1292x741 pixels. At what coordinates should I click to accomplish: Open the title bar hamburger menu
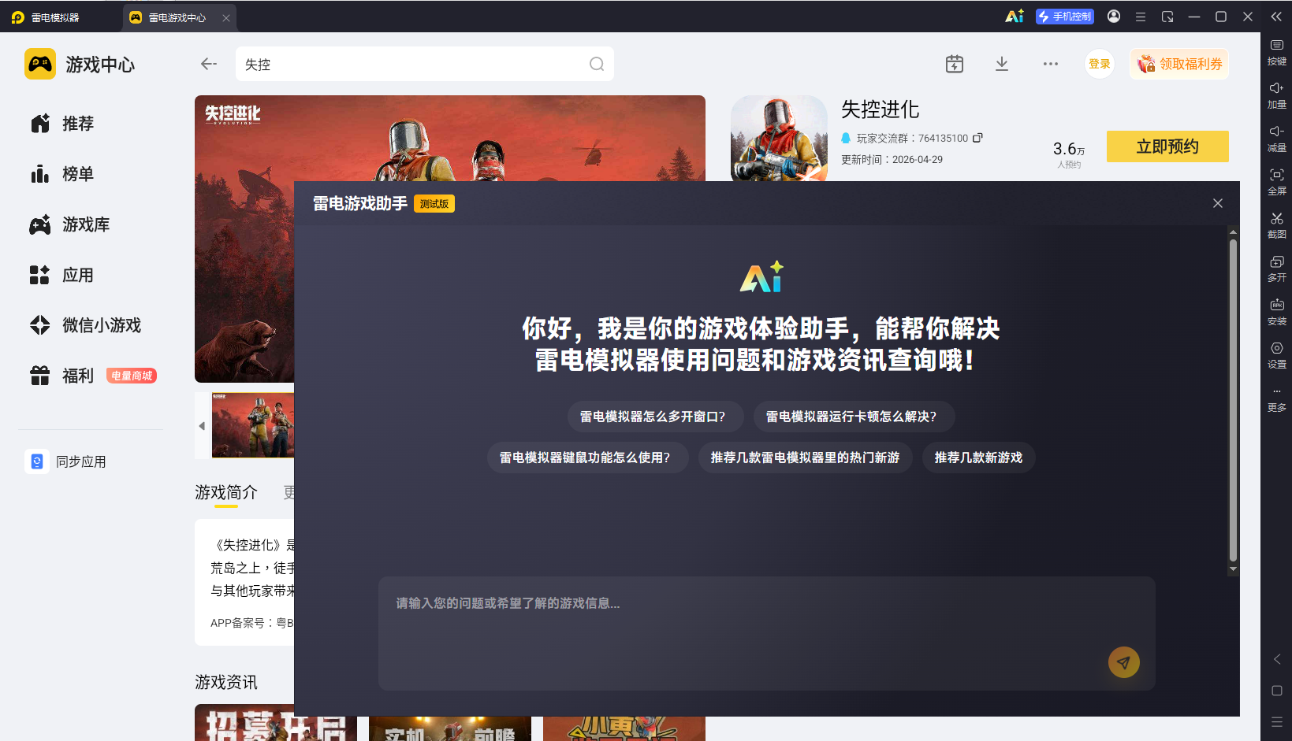pos(1141,17)
